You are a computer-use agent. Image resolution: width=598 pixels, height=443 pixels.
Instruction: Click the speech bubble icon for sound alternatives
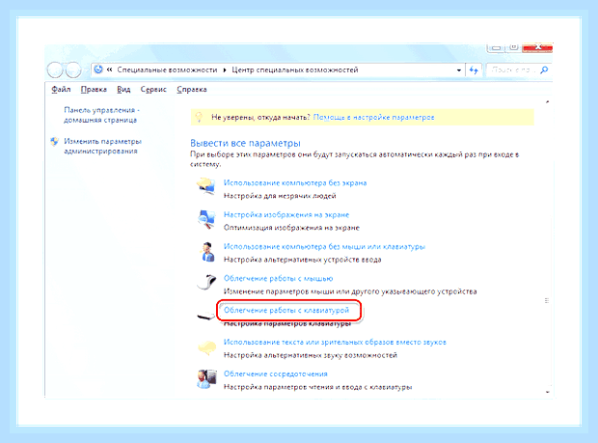tap(206, 347)
